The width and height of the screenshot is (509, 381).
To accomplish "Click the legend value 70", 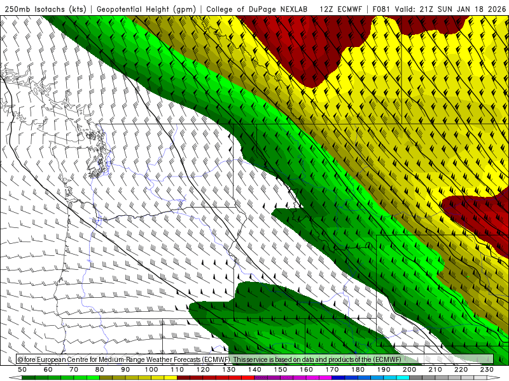I will tap(74, 370).
